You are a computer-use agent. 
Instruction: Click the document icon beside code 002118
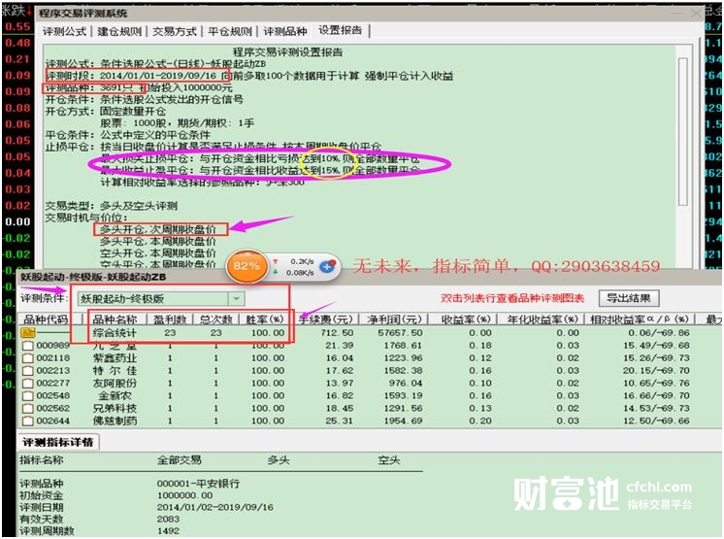coord(28,358)
